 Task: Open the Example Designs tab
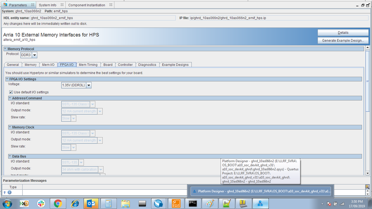[175, 65]
